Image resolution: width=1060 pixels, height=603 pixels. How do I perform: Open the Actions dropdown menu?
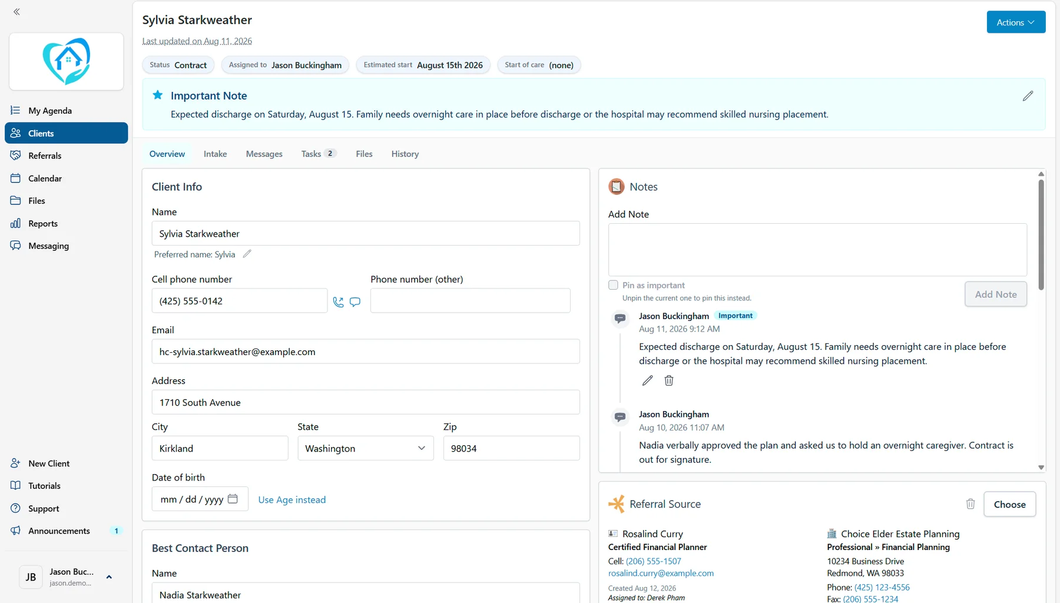coord(1016,22)
